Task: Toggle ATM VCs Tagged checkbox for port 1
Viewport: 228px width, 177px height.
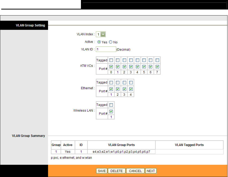Action: tap(118, 60)
